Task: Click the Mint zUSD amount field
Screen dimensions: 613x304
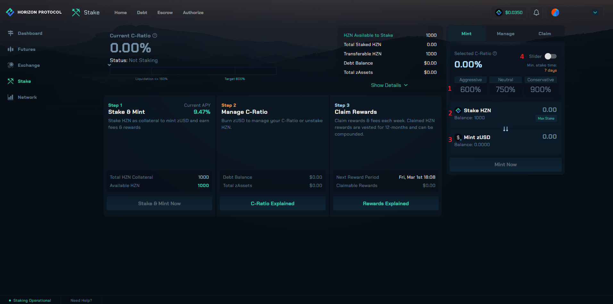Action: (x=549, y=137)
